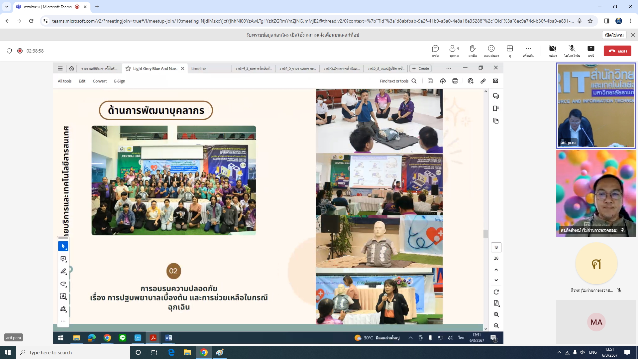Screen dimensions: 638x359
Task: Go to next PDF page
Action: pos(496,280)
